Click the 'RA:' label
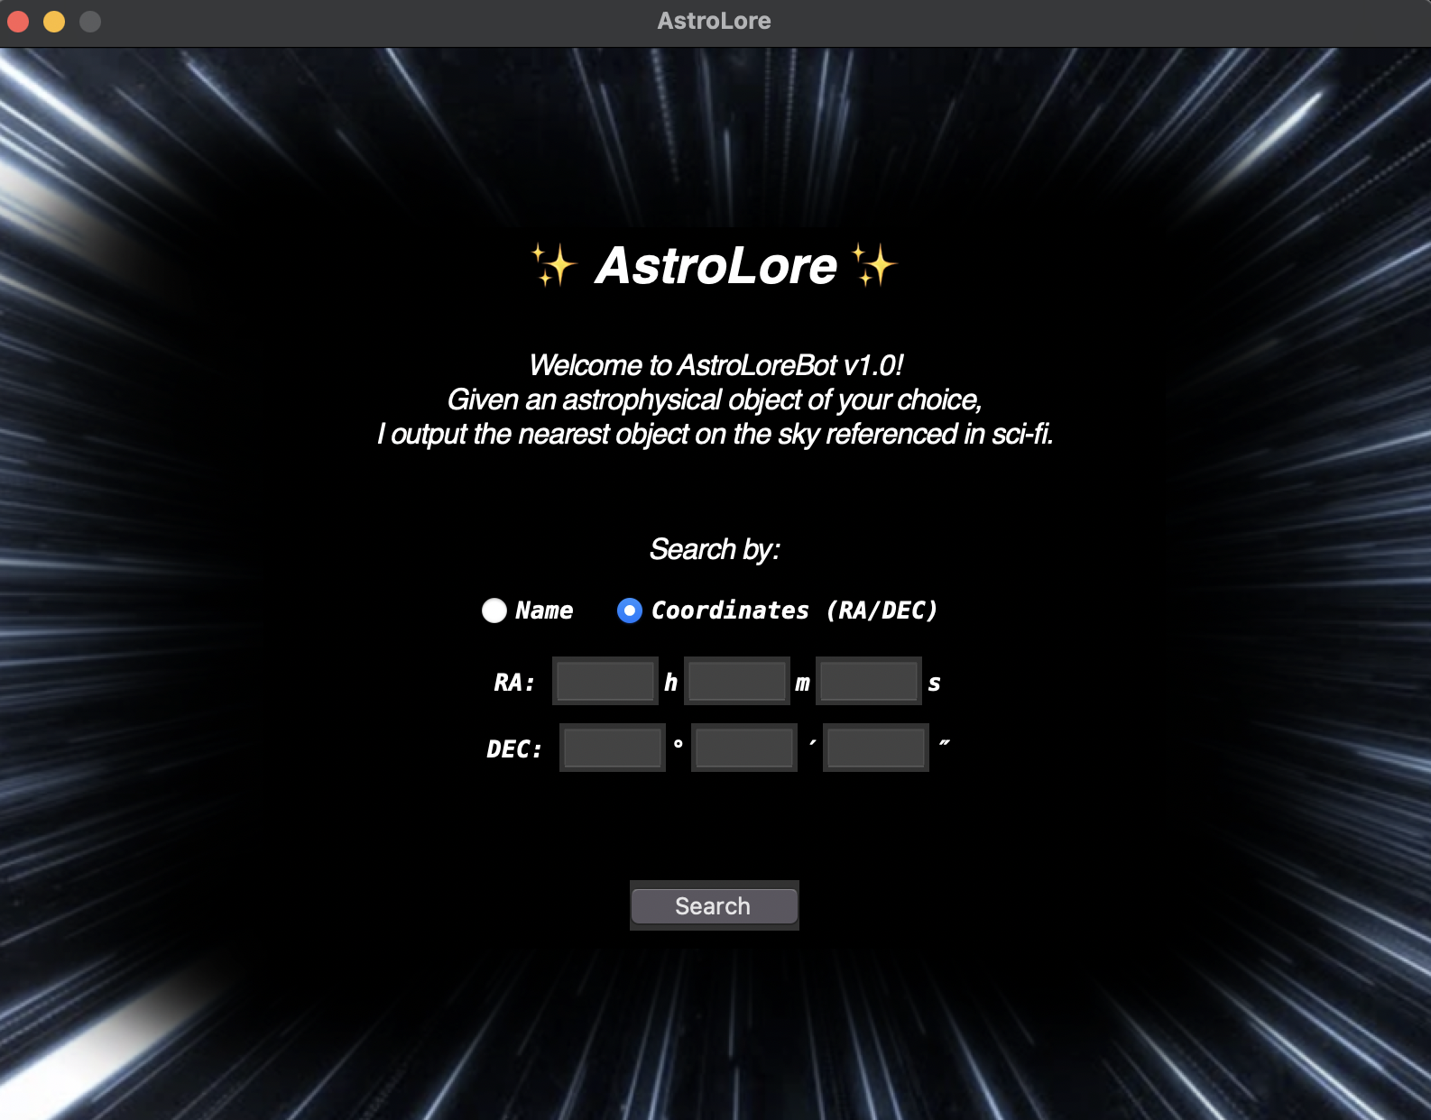This screenshot has width=1431, height=1120. click(514, 683)
